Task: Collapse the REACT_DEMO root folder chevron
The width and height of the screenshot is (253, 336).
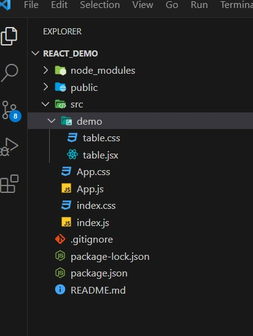Action: pos(36,53)
